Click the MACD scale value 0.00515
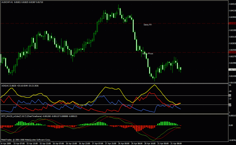The width and height of the screenshot is (236, 145). (233, 115)
